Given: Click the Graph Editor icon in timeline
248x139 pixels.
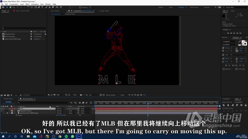Looking at the screenshot, I should [91, 103].
